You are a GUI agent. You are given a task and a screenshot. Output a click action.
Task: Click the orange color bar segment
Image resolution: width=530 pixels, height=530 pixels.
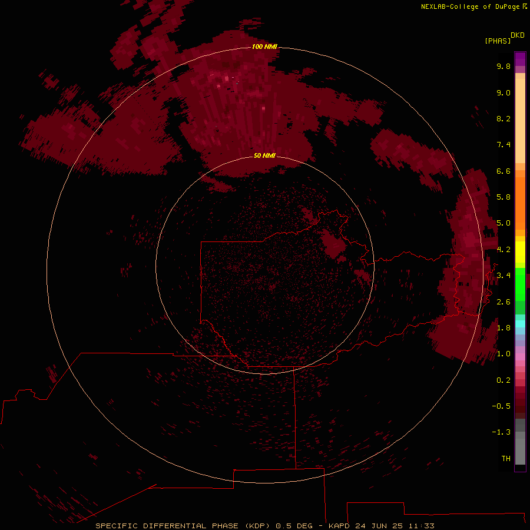click(520, 204)
